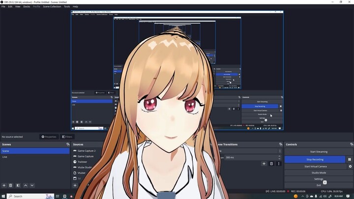
Task: Remove the transition using trash icon
Action: pyautogui.click(x=271, y=164)
